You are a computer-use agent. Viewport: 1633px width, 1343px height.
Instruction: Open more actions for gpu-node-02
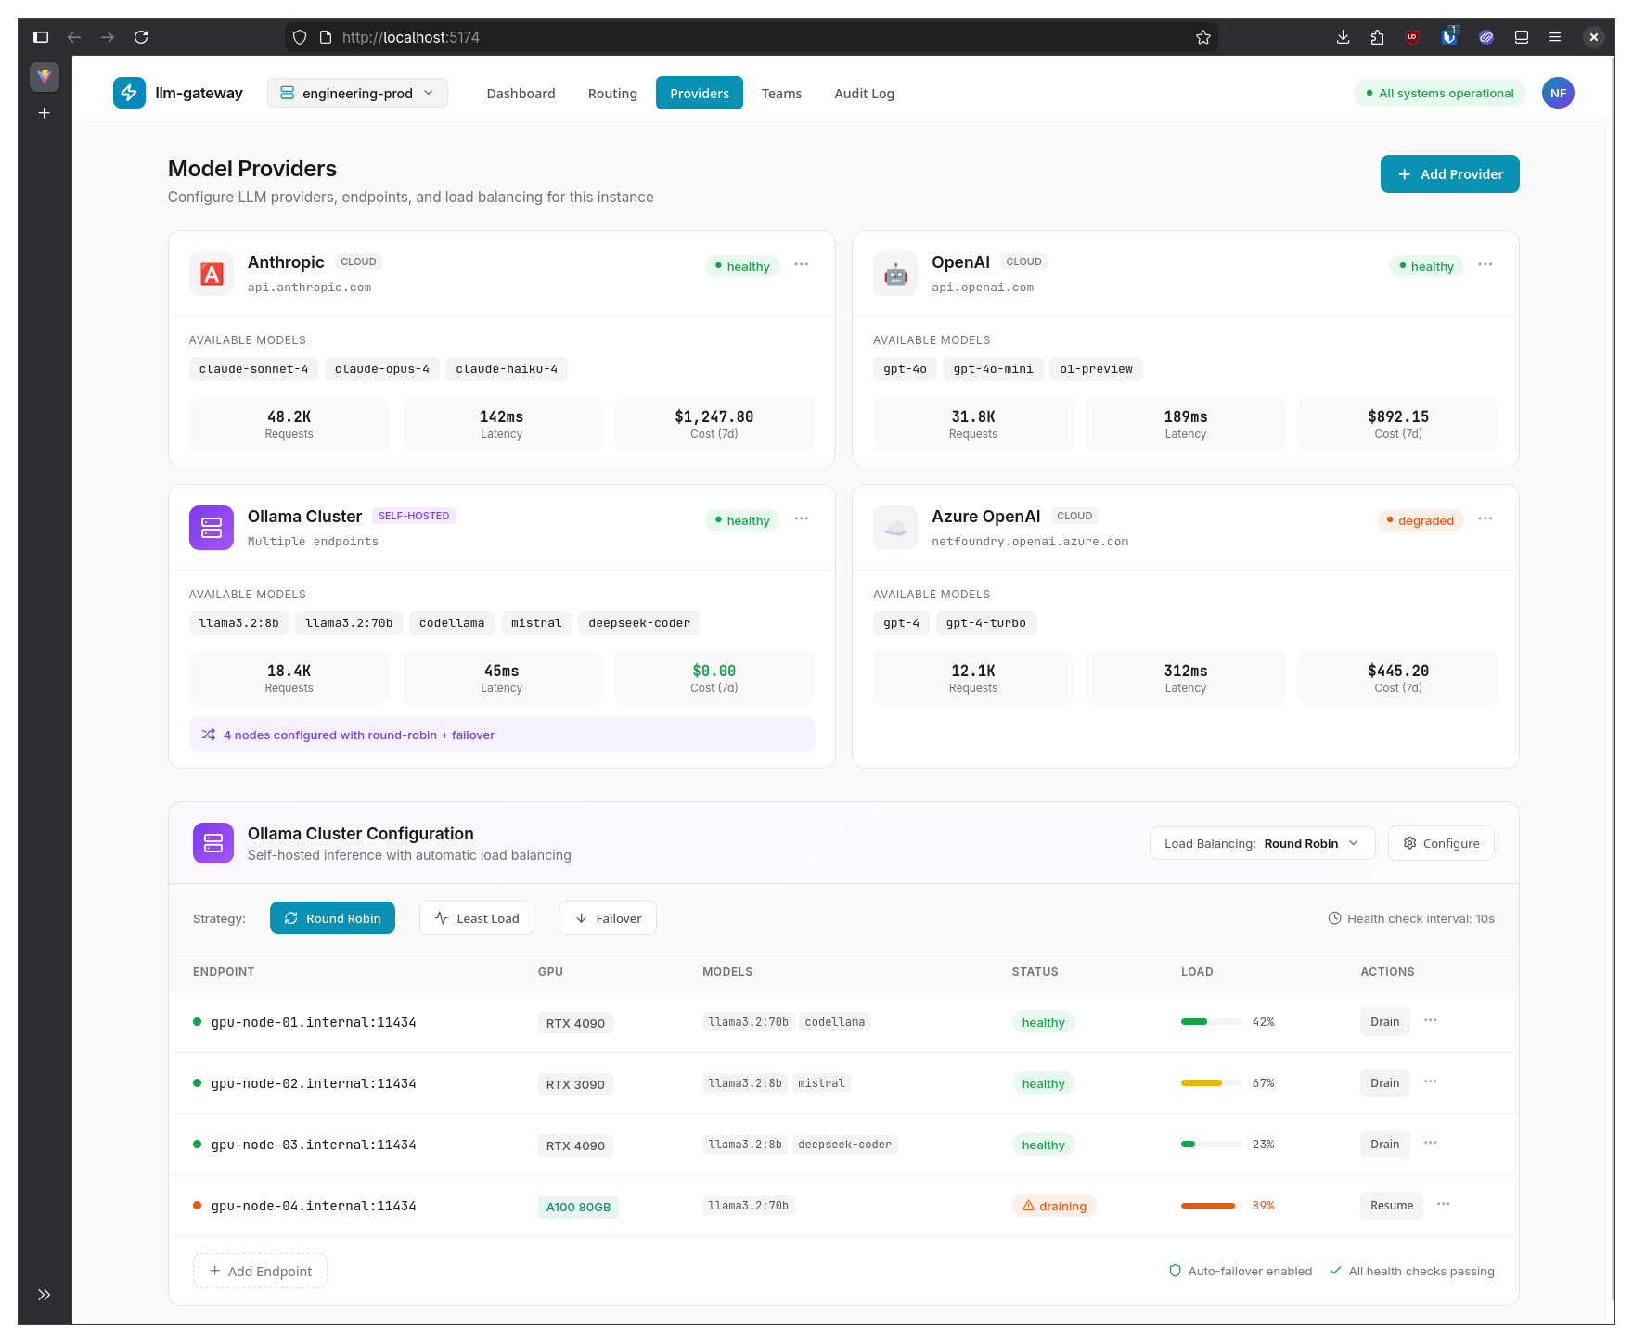point(1431,1082)
